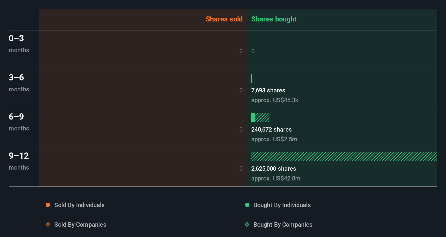Click the 0–3 months row label

point(19,43)
